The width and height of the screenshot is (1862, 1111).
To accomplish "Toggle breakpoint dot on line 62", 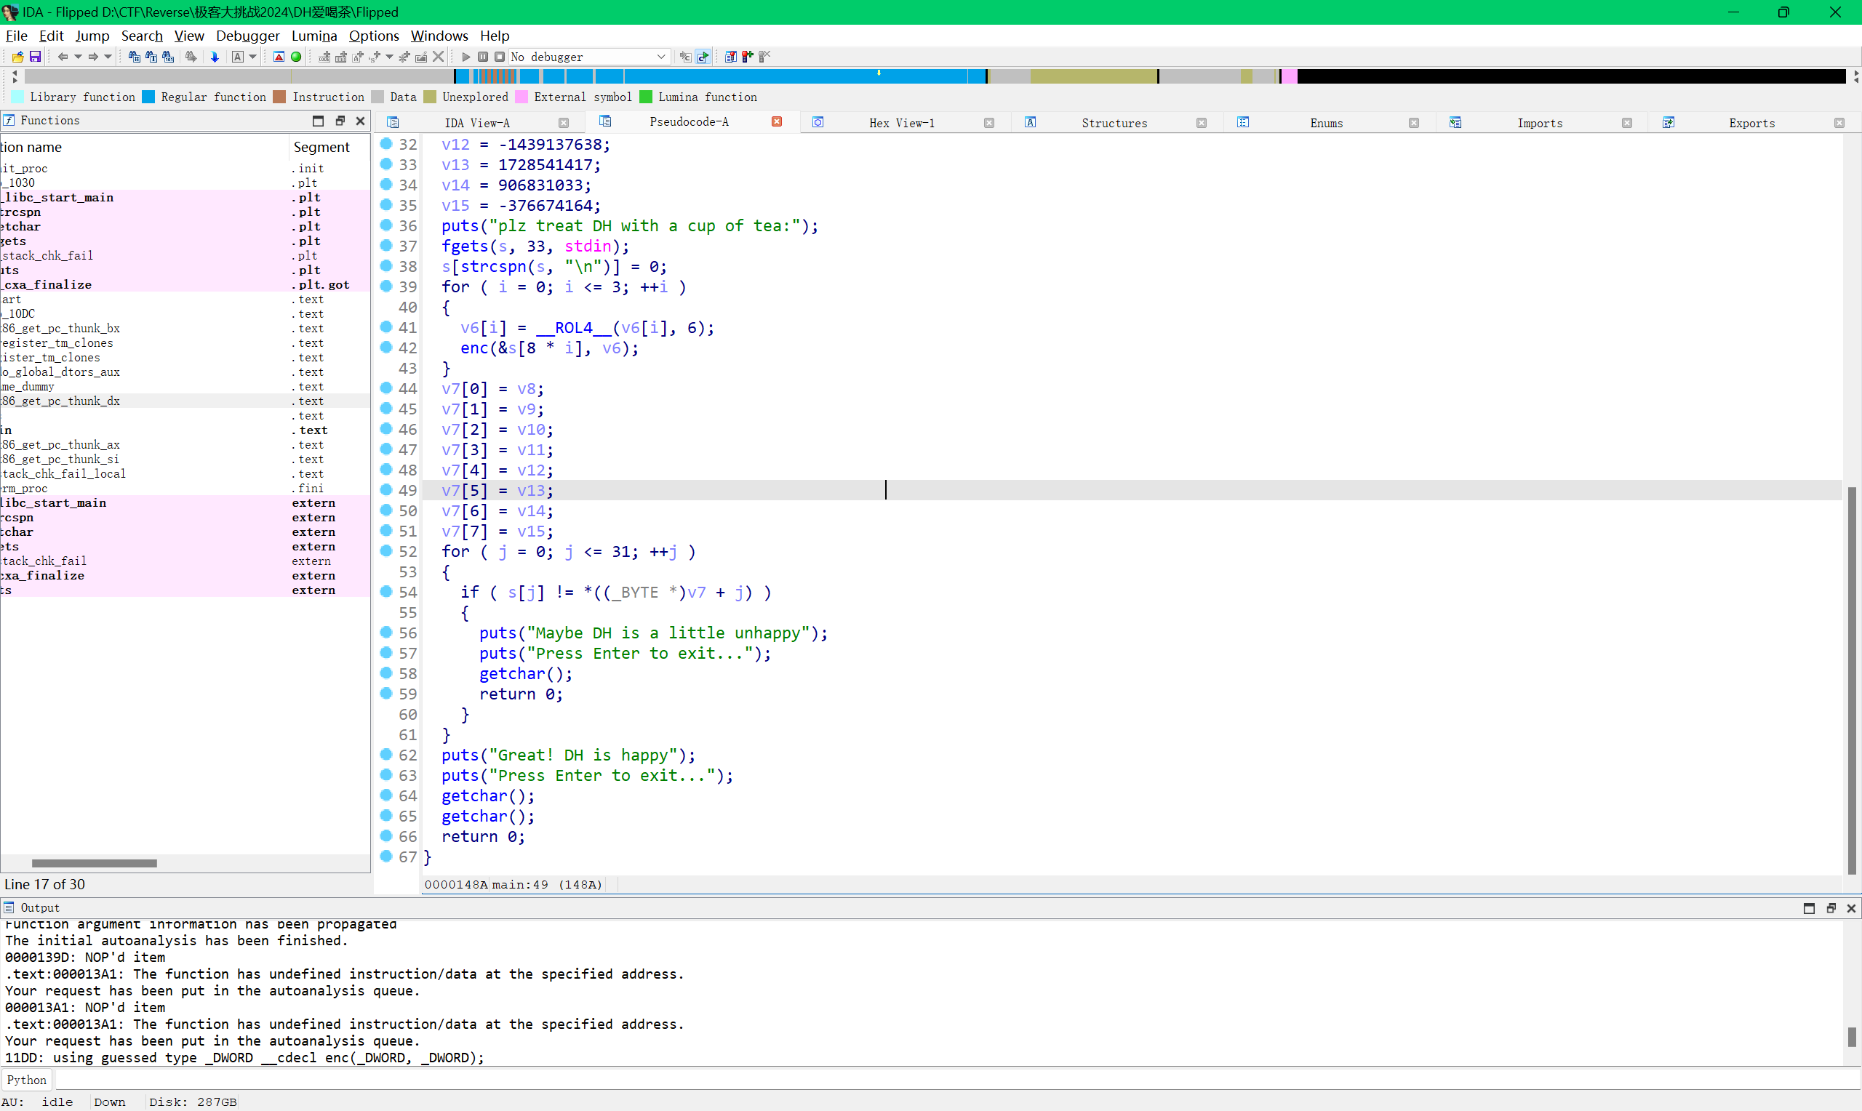I will [x=386, y=754].
